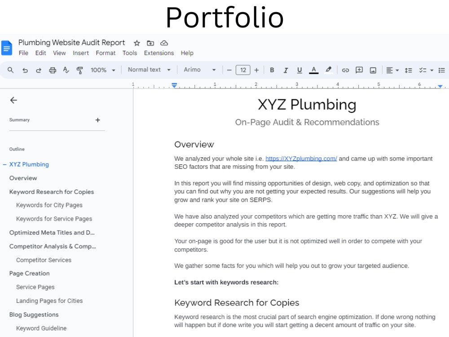Decrease font size with minus button
Screen dimensions: 449x337
[x=229, y=70]
